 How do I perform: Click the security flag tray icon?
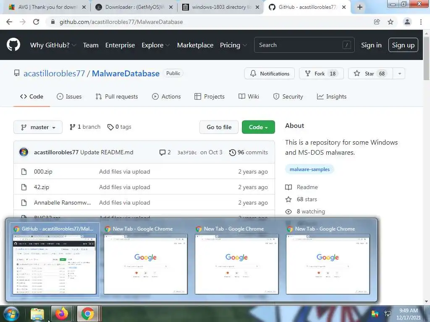coord(375,314)
